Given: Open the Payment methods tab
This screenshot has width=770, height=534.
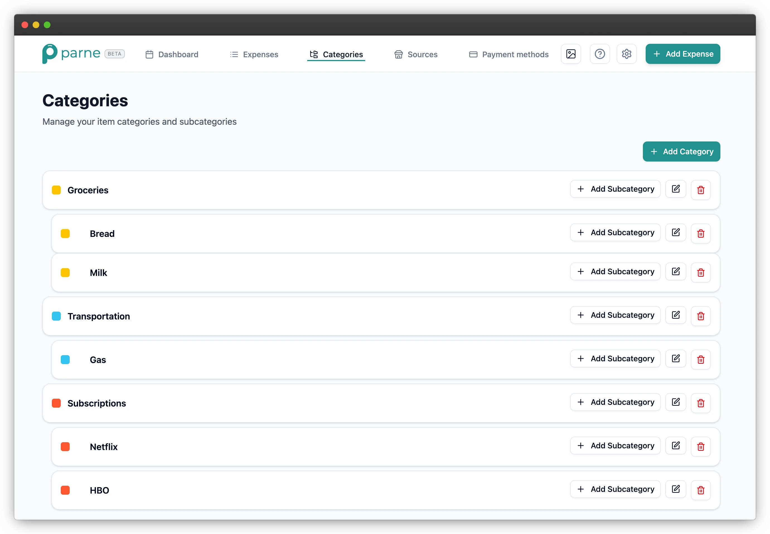Looking at the screenshot, I should point(508,54).
